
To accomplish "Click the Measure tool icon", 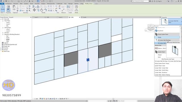I will click(63, 10).
